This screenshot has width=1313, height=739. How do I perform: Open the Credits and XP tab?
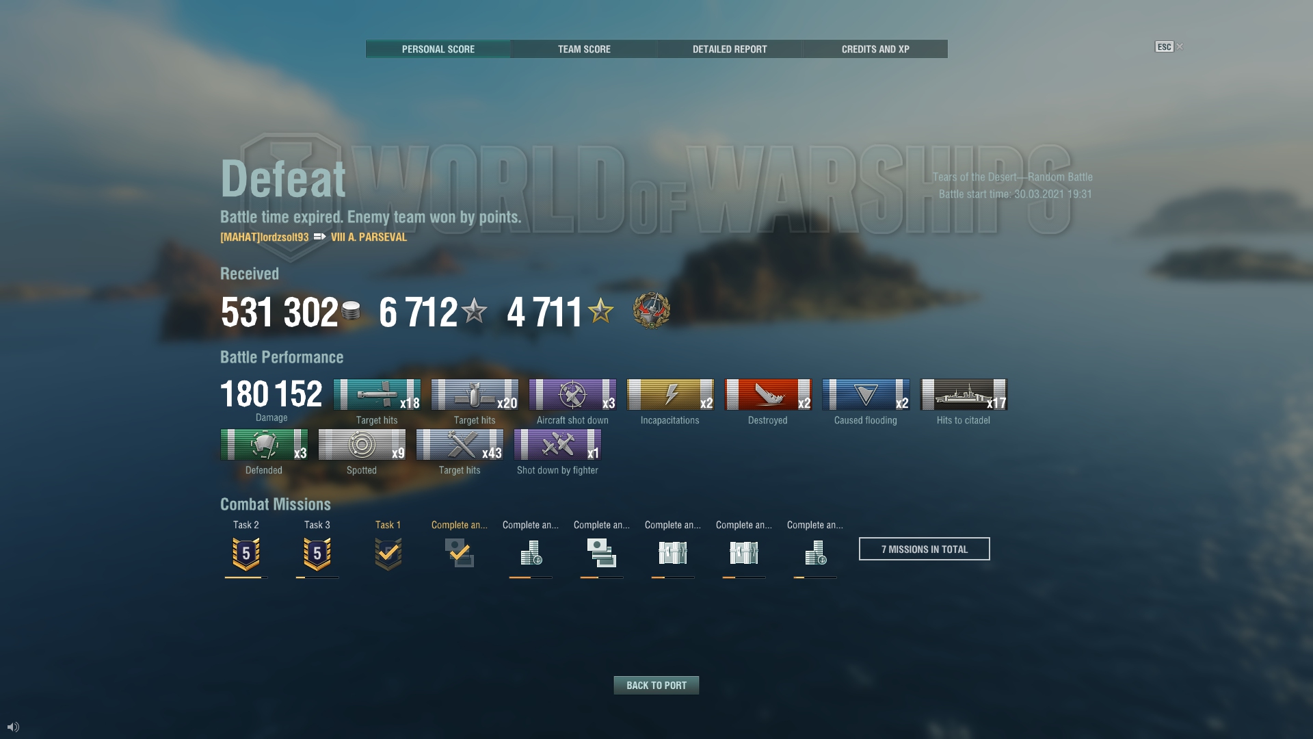875,49
